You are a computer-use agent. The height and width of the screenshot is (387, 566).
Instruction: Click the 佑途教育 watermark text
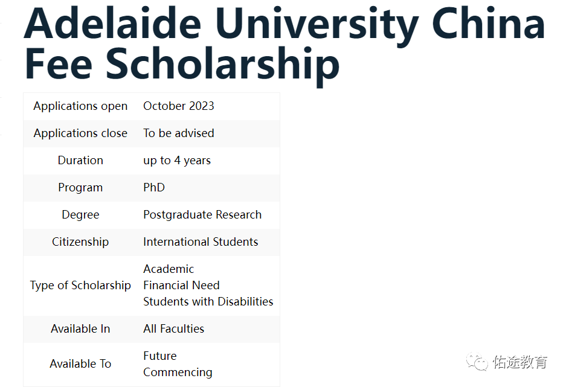(x=520, y=362)
